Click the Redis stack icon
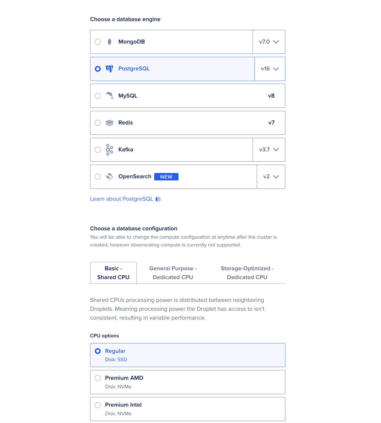The height and width of the screenshot is (423, 381). pyautogui.click(x=110, y=123)
